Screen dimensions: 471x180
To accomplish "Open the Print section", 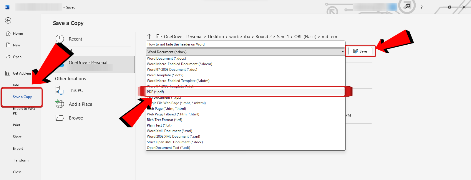I will coord(16,125).
